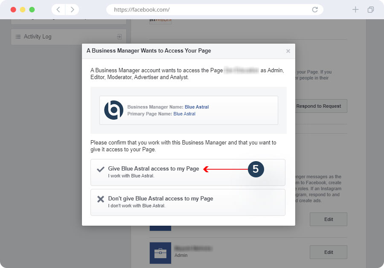Click the Respond to Request button
This screenshot has height=268, width=384.
tap(319, 106)
